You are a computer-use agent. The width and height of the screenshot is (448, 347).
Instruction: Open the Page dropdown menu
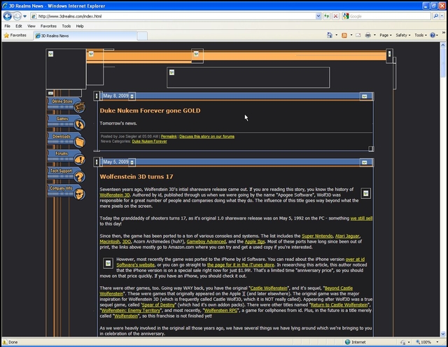(386, 35)
